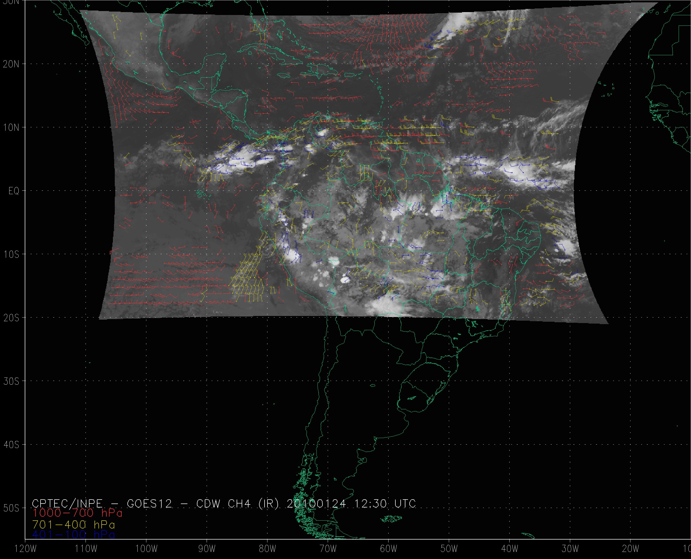Viewport: 691px width, 559px height.
Task: Click the CPTEC/INPE title text
Action: 67,503
